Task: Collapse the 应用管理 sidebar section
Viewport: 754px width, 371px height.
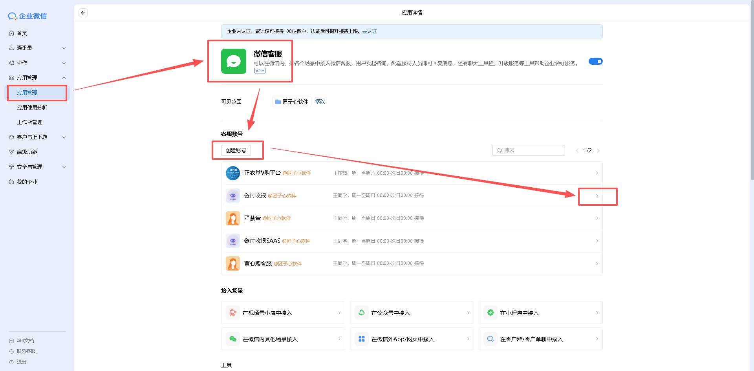Action: tap(64, 78)
